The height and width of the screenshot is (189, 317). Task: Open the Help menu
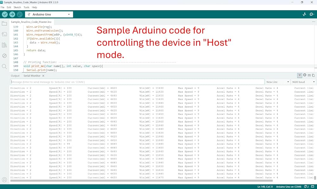34,7
